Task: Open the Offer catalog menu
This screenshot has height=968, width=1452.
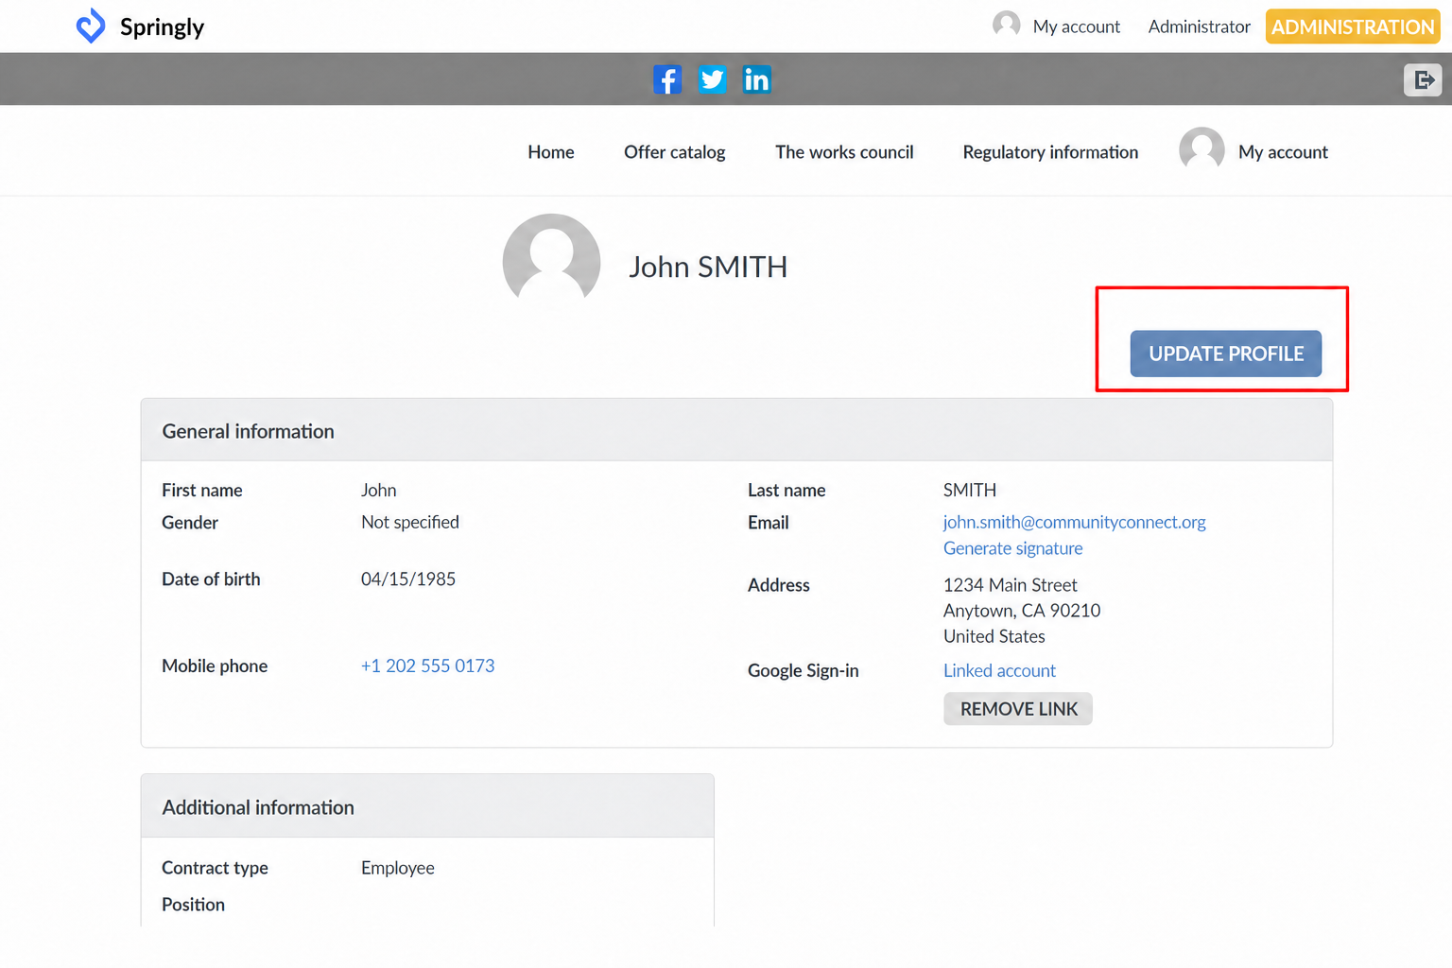Action: (674, 152)
